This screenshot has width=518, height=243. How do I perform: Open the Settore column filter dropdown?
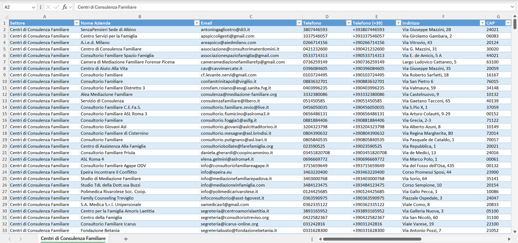[76, 23]
